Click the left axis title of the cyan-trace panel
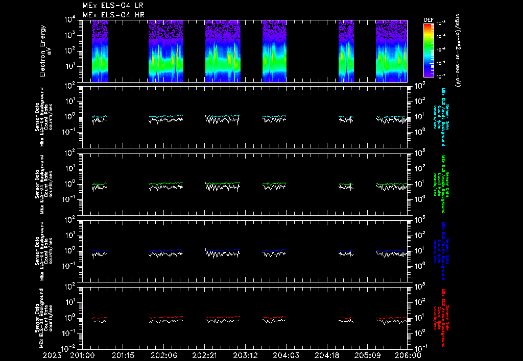This screenshot has height=361, width=523. point(44,117)
